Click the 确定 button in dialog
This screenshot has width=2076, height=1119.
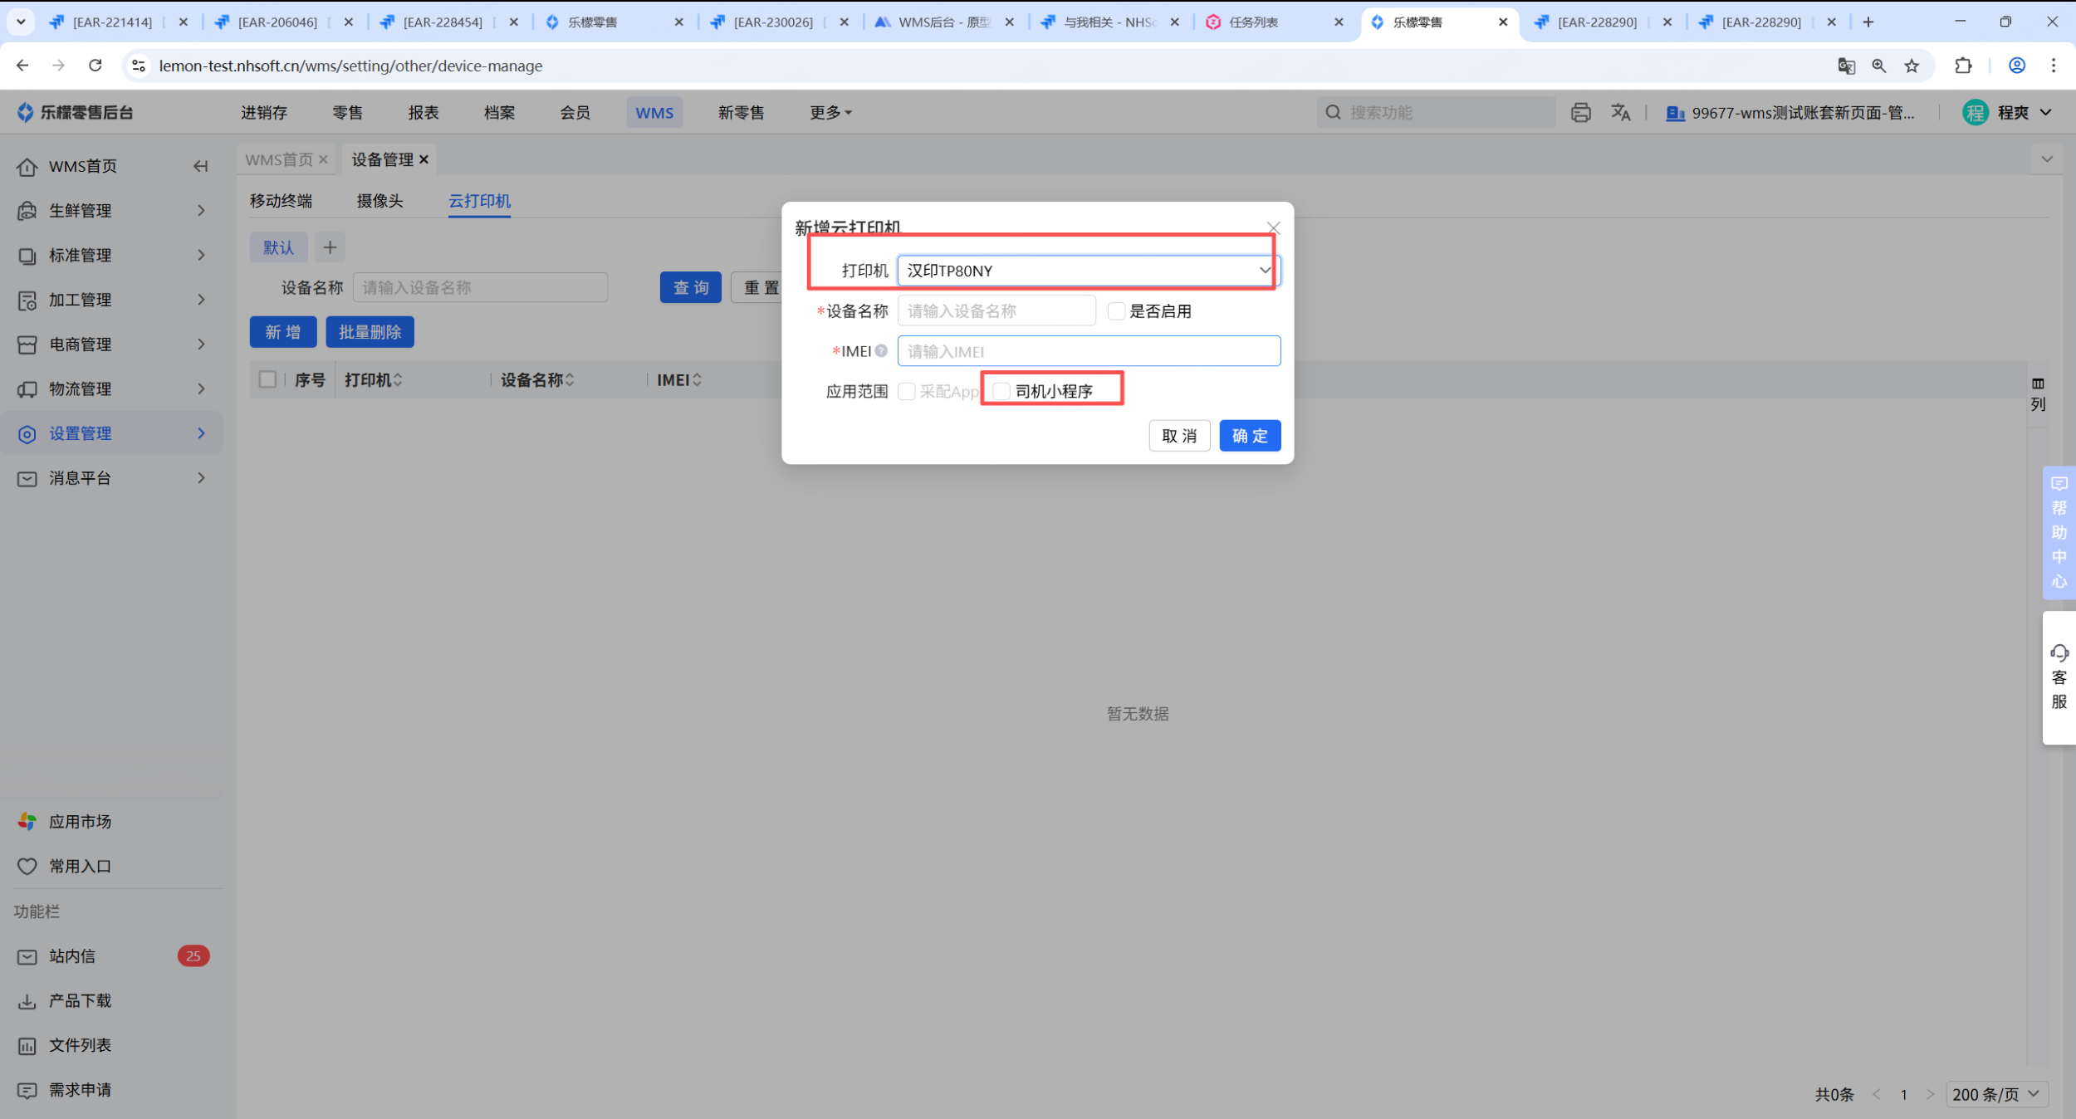[x=1249, y=436]
